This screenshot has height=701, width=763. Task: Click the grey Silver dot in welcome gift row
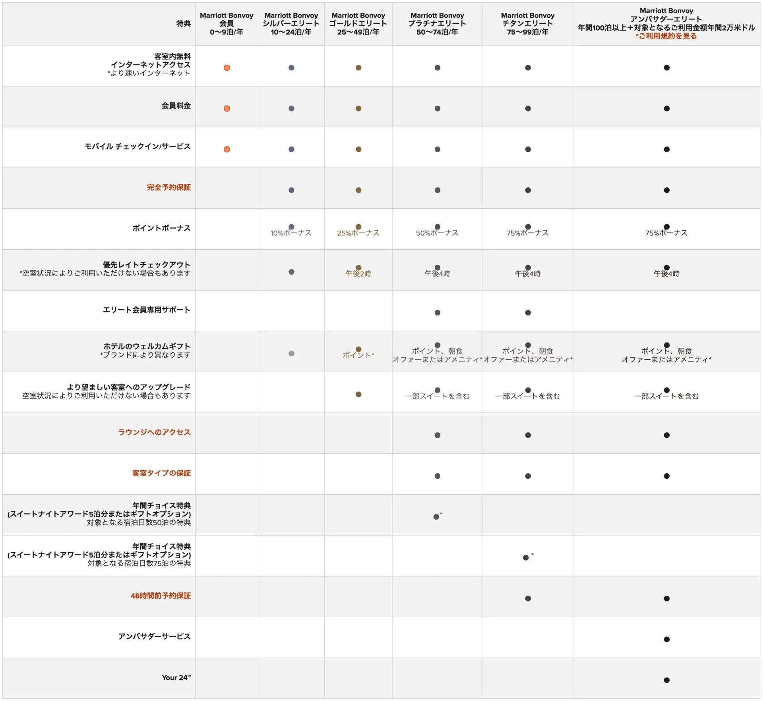(x=291, y=353)
